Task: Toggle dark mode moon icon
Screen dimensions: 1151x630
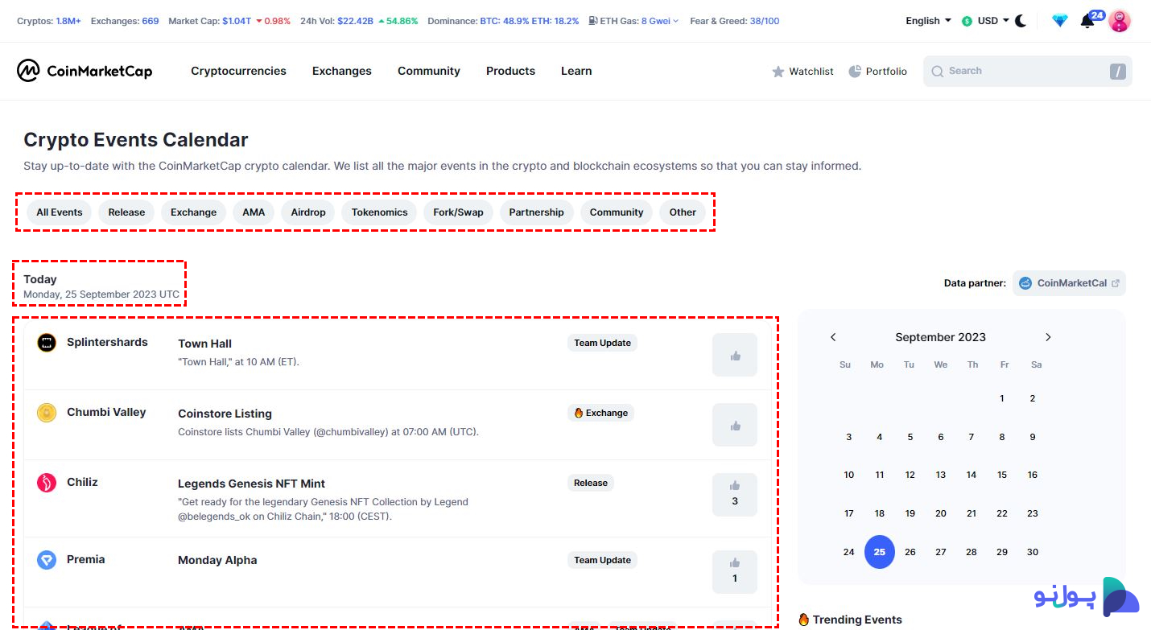Action: tap(1021, 21)
